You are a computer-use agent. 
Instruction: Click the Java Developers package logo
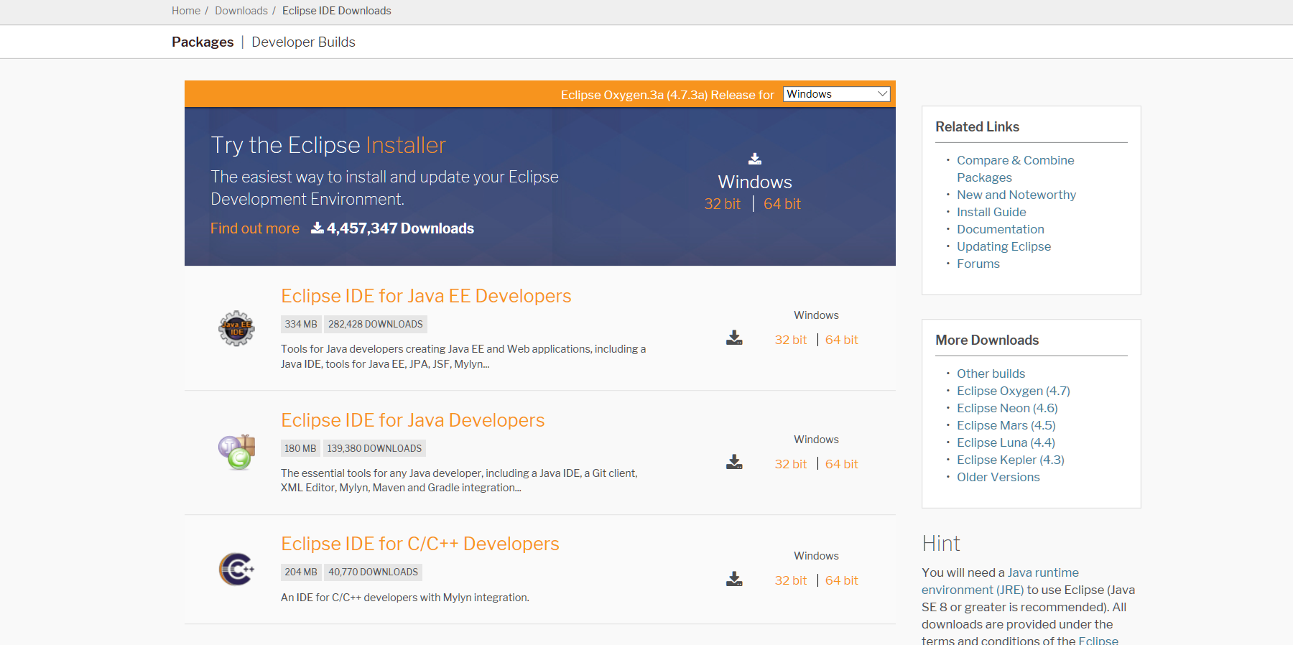pos(237,452)
